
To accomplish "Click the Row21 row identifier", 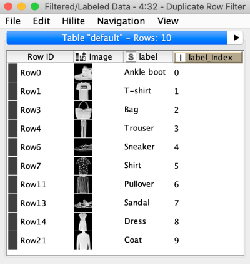I will click(33, 240).
